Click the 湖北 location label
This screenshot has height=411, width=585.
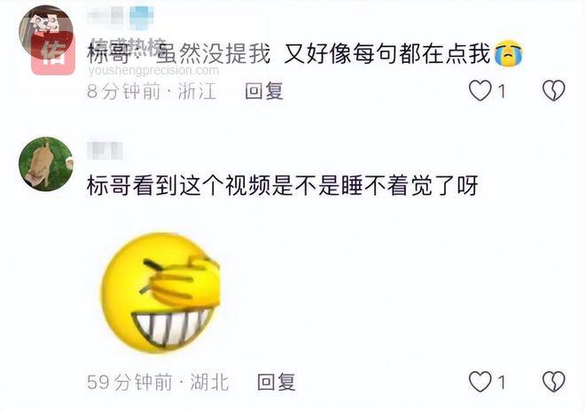coord(210,382)
